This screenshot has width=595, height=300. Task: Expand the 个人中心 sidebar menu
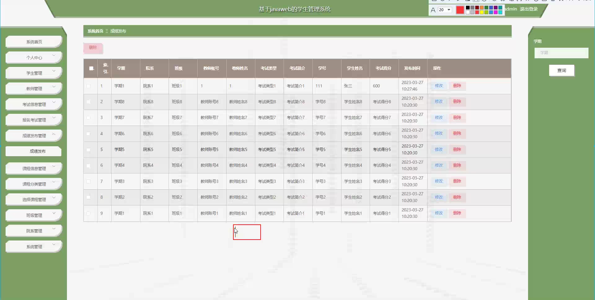[x=34, y=58]
